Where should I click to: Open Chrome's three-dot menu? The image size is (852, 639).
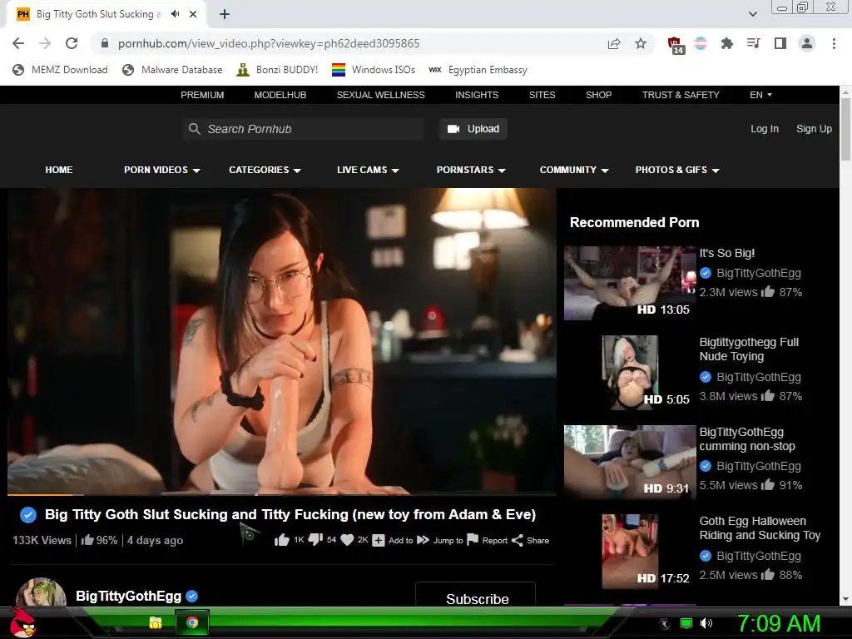(834, 43)
